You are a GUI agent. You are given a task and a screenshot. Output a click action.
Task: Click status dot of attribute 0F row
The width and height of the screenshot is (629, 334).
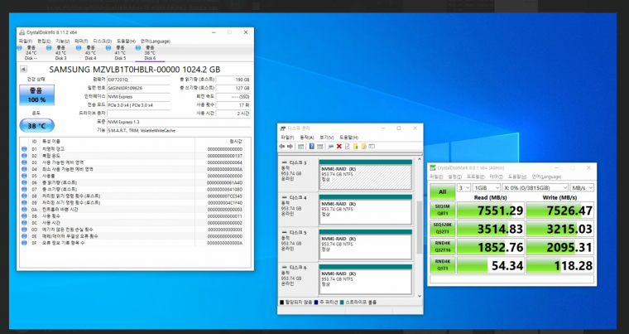point(24,243)
